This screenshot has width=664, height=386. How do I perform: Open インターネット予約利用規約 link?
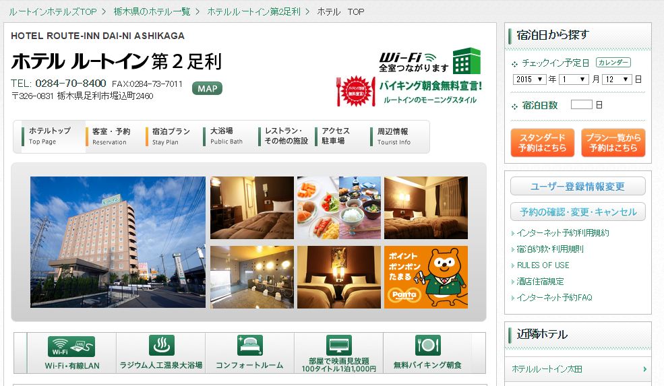tap(562, 233)
